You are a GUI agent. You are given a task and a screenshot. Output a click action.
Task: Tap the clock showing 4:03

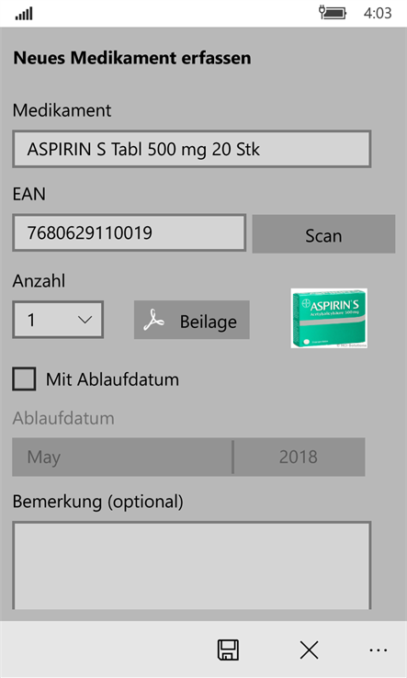378,13
